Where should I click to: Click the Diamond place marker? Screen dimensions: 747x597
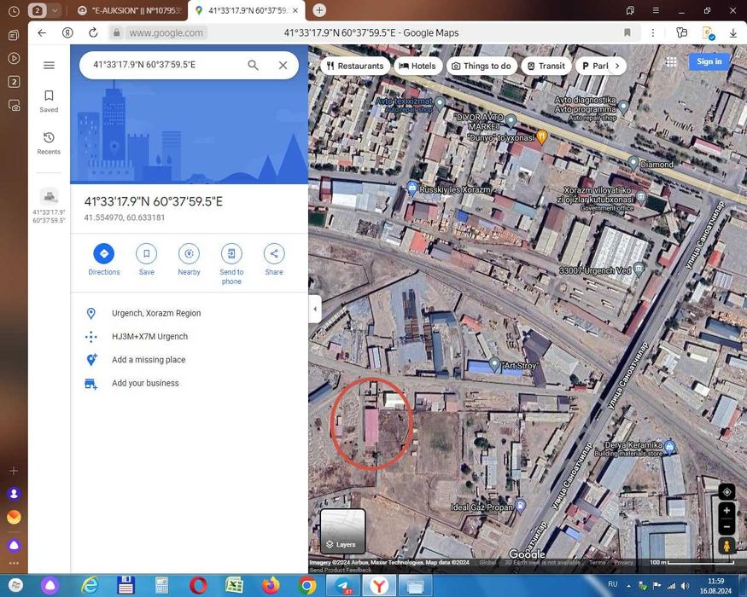(x=633, y=163)
